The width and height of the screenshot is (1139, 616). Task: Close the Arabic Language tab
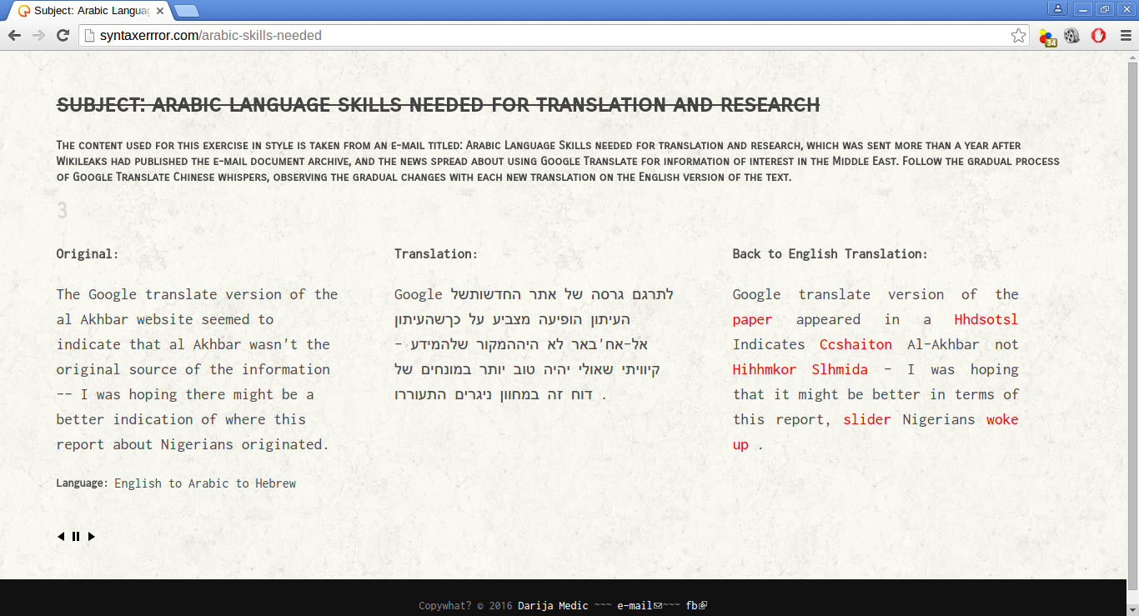(x=158, y=11)
